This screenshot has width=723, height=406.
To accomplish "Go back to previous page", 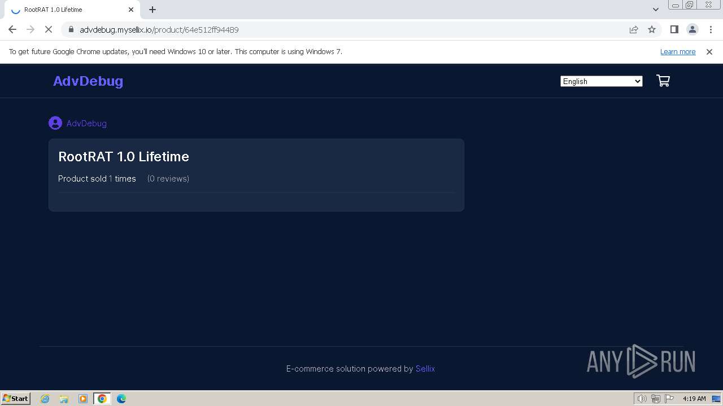I will point(12,29).
